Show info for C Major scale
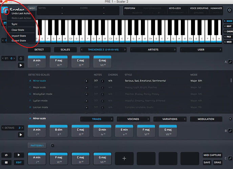 pos(102,88)
